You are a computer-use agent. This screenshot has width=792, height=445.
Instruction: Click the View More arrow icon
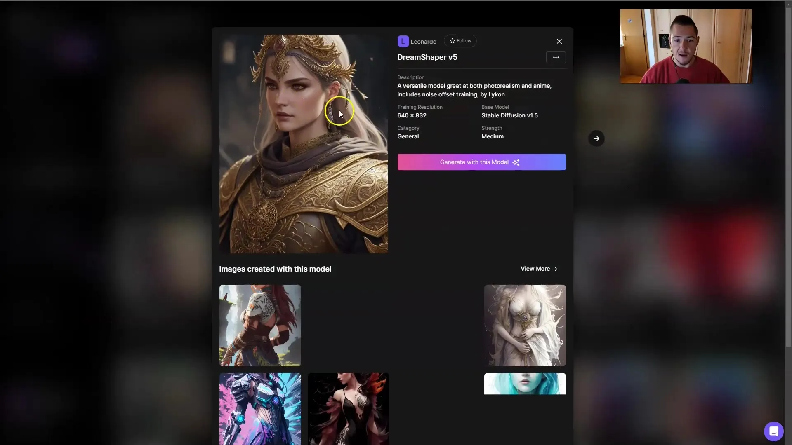click(x=556, y=268)
